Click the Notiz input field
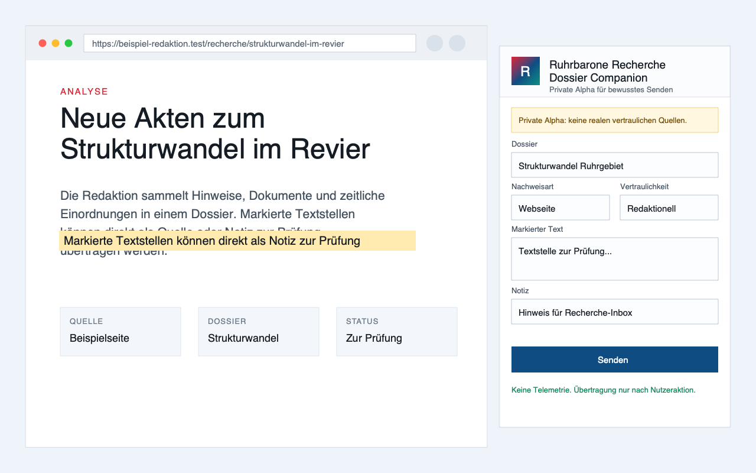Image resolution: width=756 pixels, height=473 pixels. [x=615, y=312]
